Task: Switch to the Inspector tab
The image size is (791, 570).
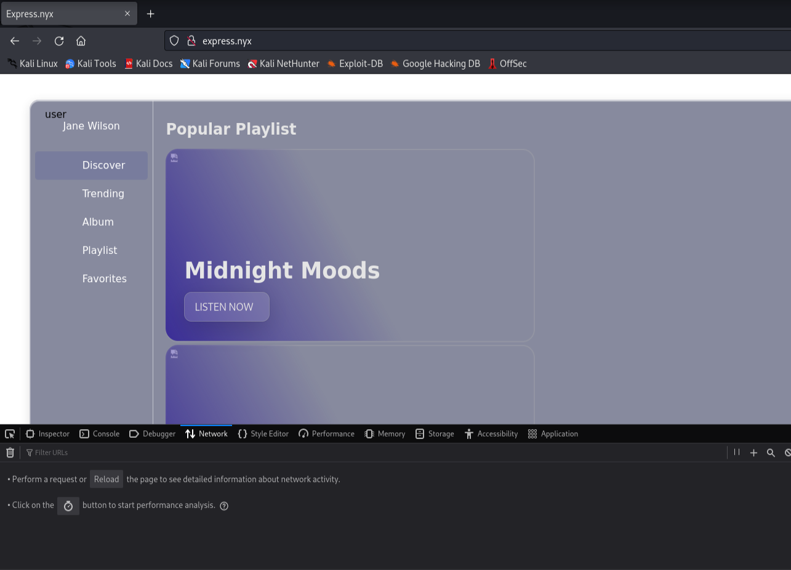Action: click(x=48, y=434)
